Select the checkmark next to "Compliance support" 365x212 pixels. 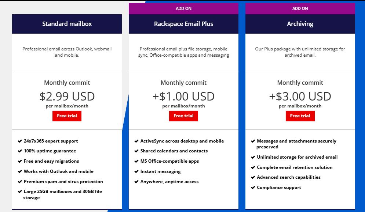[x=253, y=188]
